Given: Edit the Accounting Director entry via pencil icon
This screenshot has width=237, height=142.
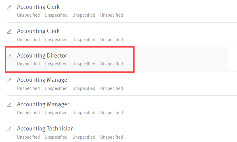Looking at the screenshot, I should pyautogui.click(x=9, y=56).
